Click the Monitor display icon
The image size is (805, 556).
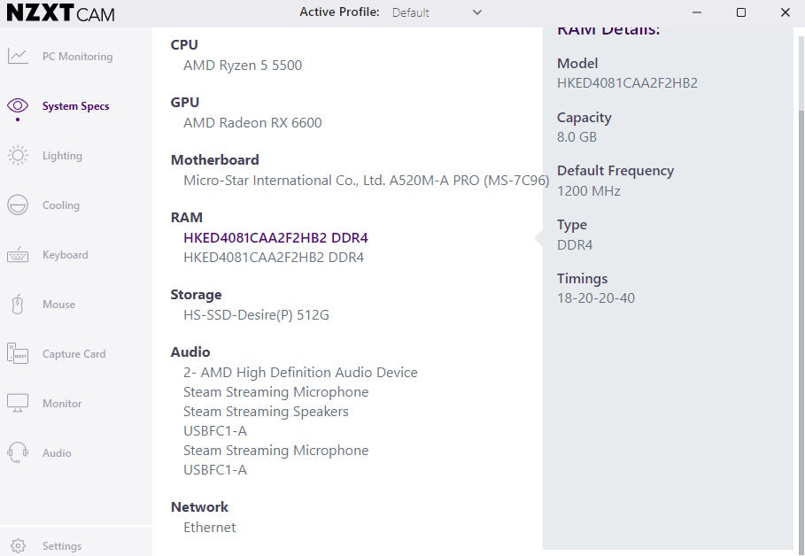(18, 404)
